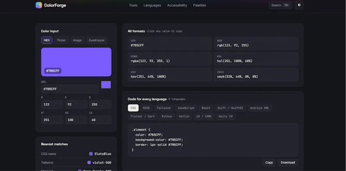Screen dimensions: 346x171
Task: Click the Copy button under code
Action: click(269, 162)
